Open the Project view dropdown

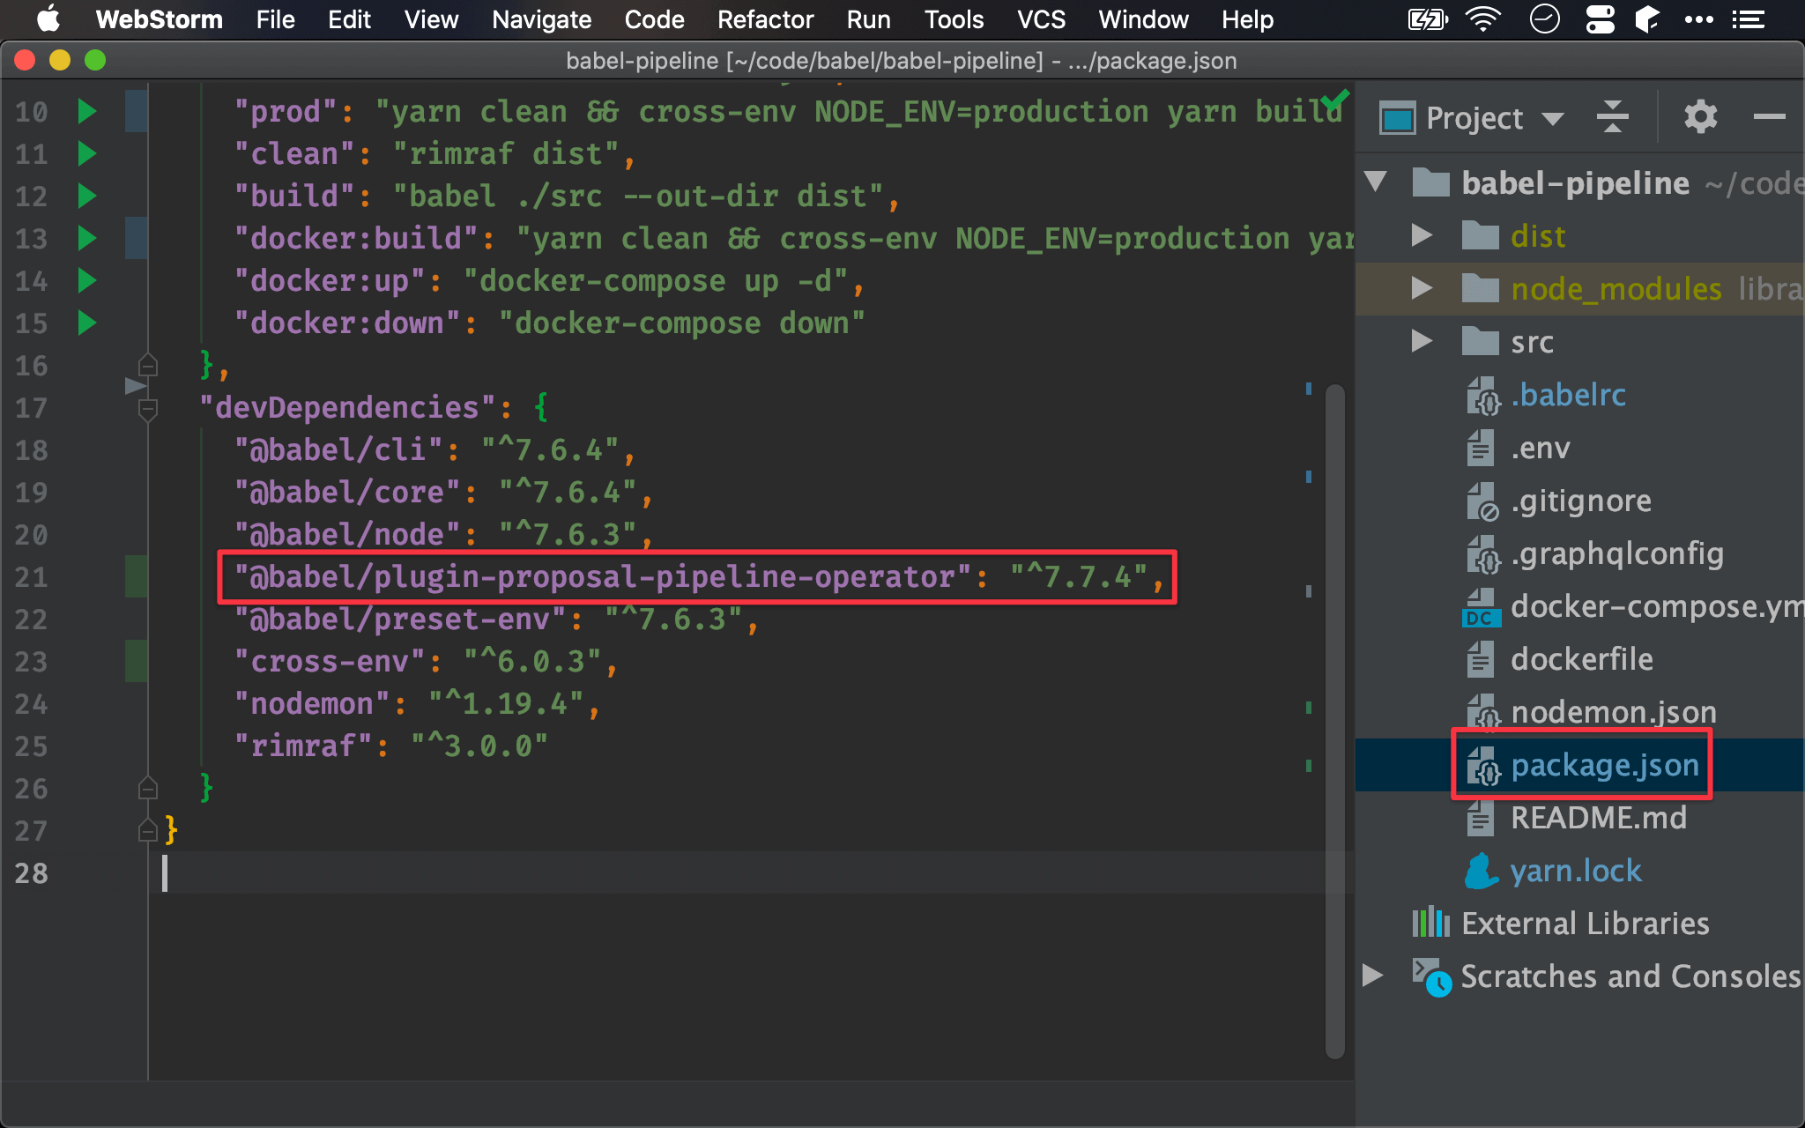pos(1552,119)
